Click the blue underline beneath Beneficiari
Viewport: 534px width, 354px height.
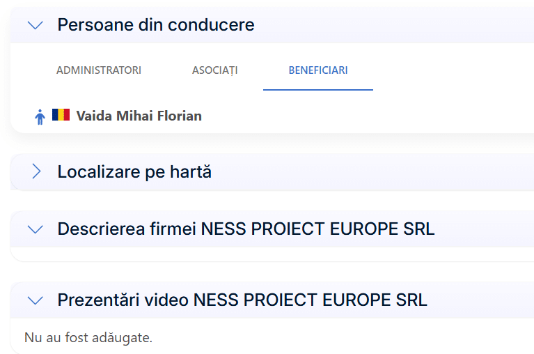(318, 90)
